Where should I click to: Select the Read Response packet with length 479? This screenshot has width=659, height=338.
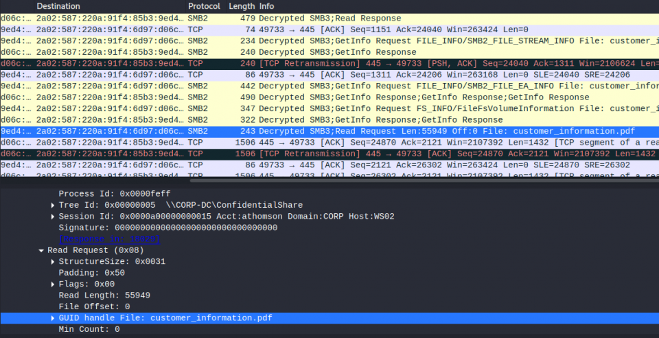pyautogui.click(x=329, y=19)
